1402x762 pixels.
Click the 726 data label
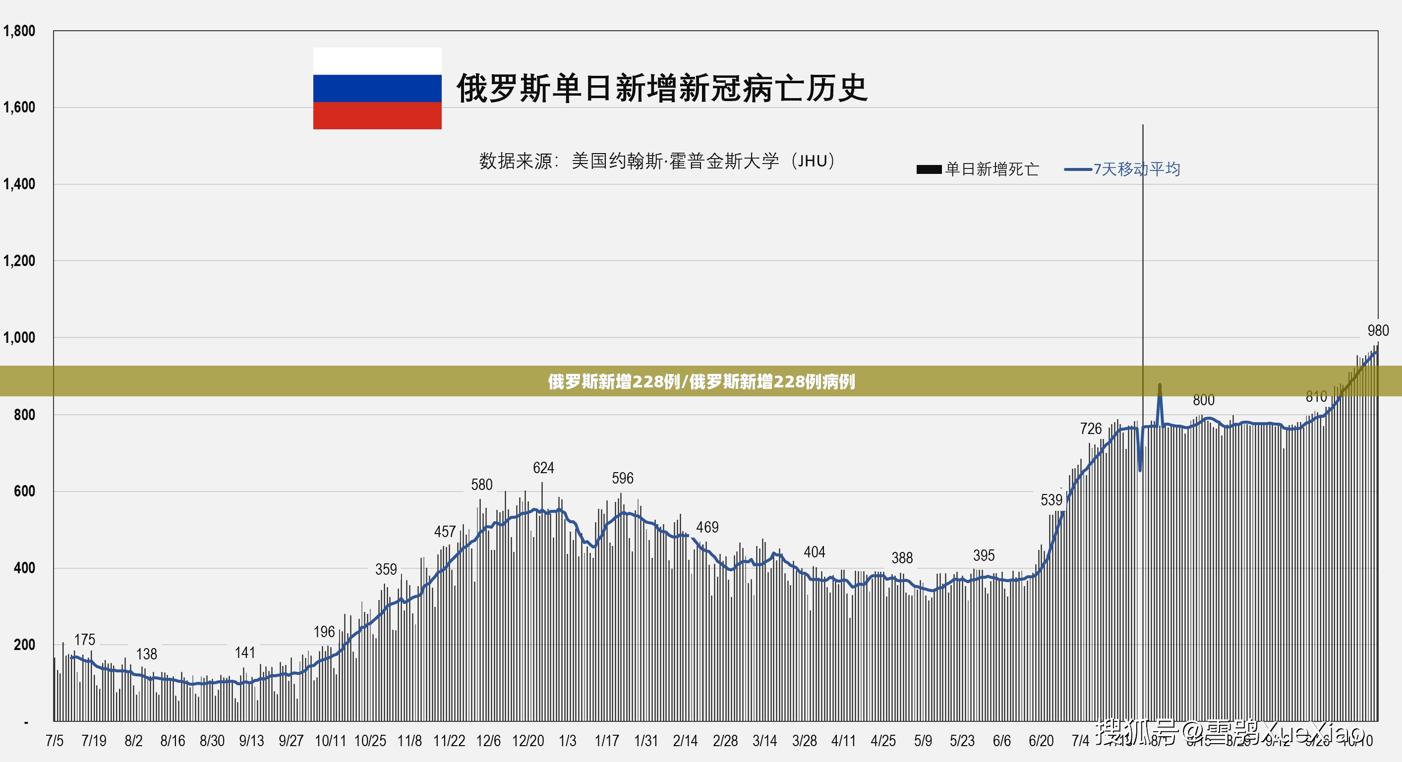(x=1091, y=429)
